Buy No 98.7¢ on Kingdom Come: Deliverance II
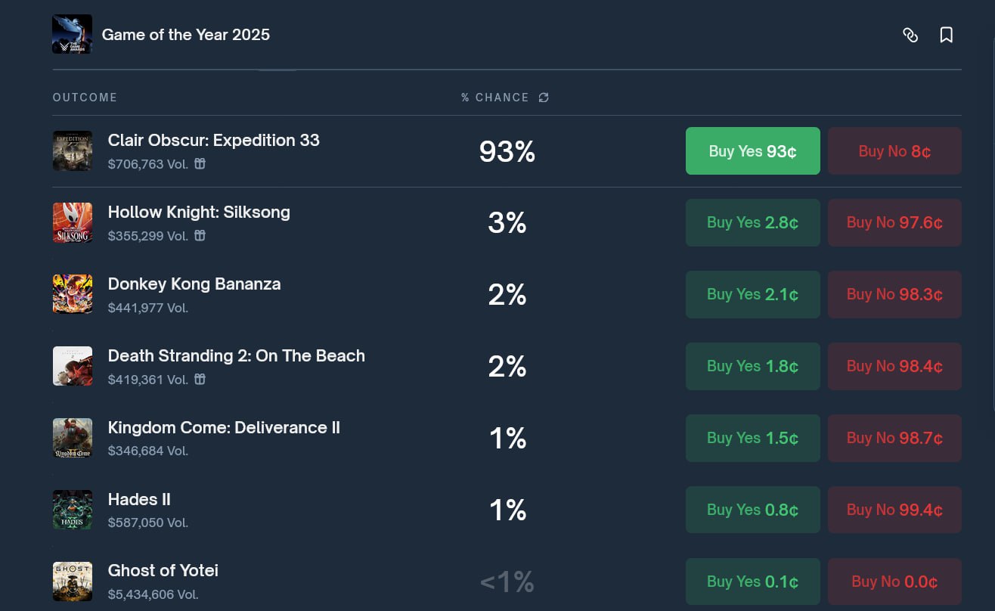 coord(894,438)
